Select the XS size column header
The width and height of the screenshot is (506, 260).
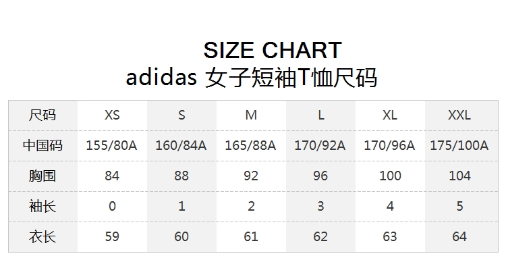coord(112,115)
